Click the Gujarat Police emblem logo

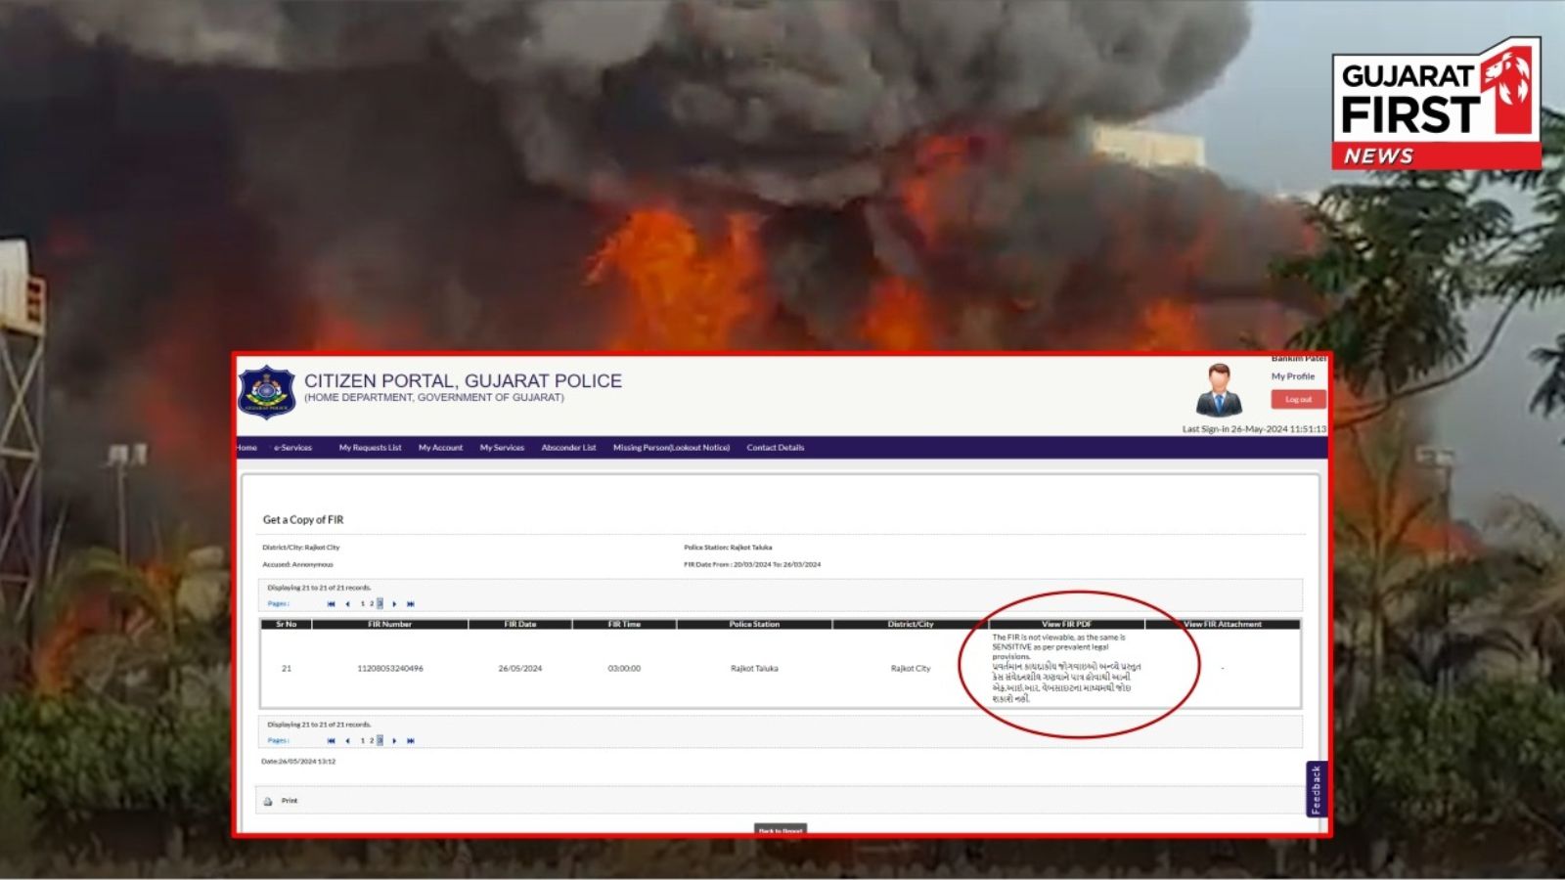266,393
